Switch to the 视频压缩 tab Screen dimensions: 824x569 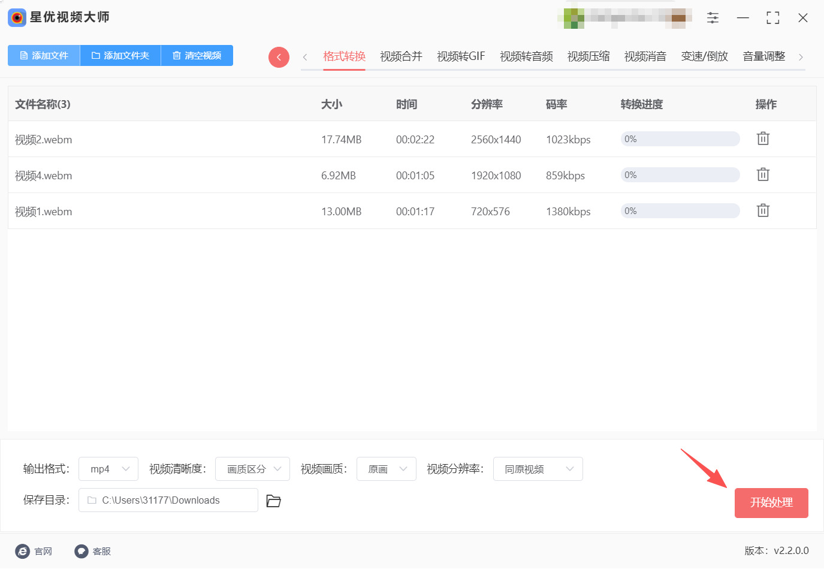pyautogui.click(x=588, y=56)
